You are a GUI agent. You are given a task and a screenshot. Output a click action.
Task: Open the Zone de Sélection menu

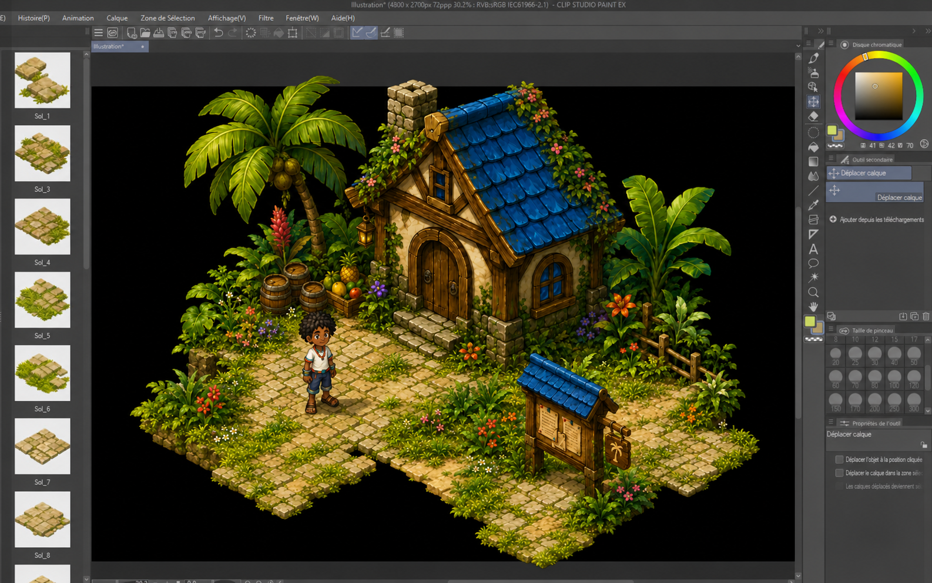point(167,18)
